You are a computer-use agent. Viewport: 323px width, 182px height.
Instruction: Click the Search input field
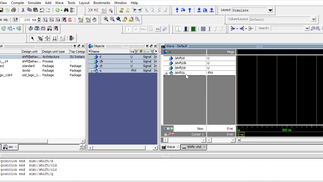(x=287, y=28)
